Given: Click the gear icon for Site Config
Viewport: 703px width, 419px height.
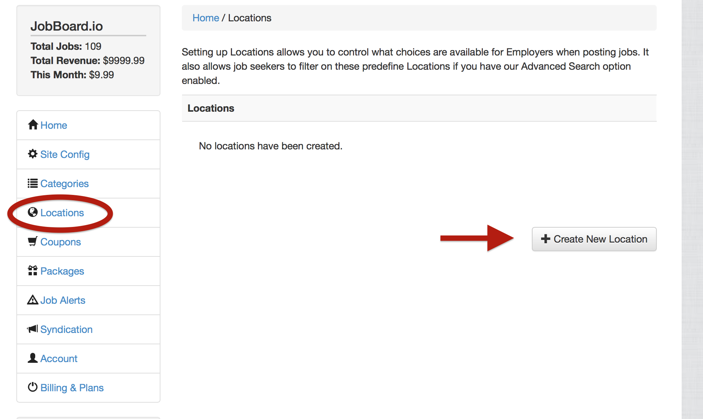Looking at the screenshot, I should [x=33, y=154].
